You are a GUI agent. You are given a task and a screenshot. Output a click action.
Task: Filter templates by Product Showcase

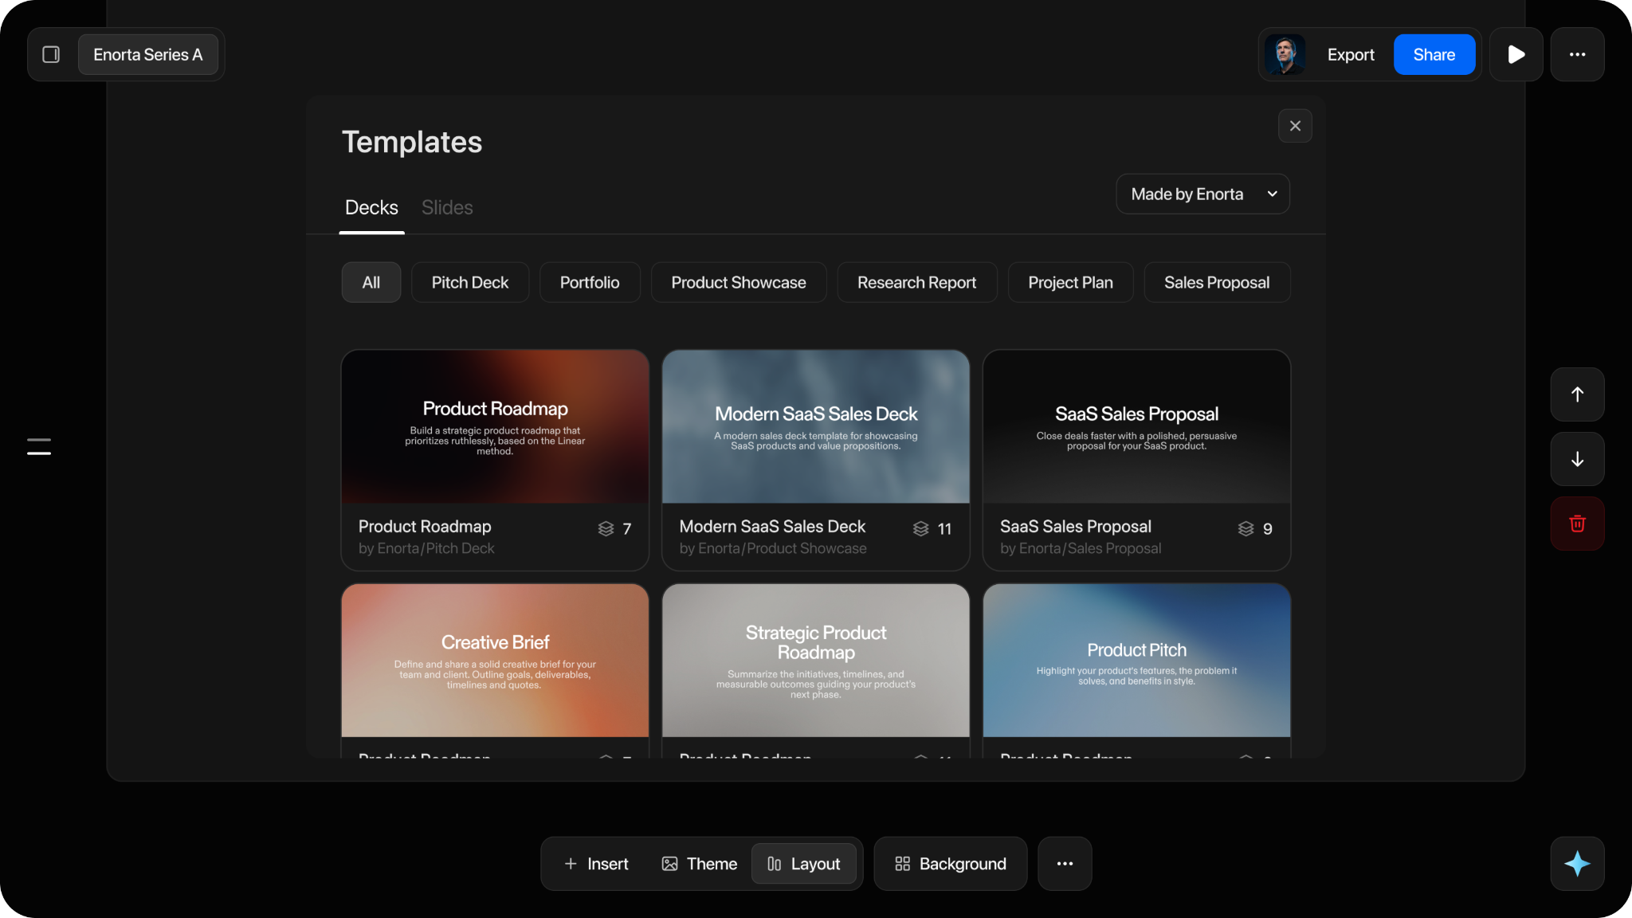tap(739, 282)
